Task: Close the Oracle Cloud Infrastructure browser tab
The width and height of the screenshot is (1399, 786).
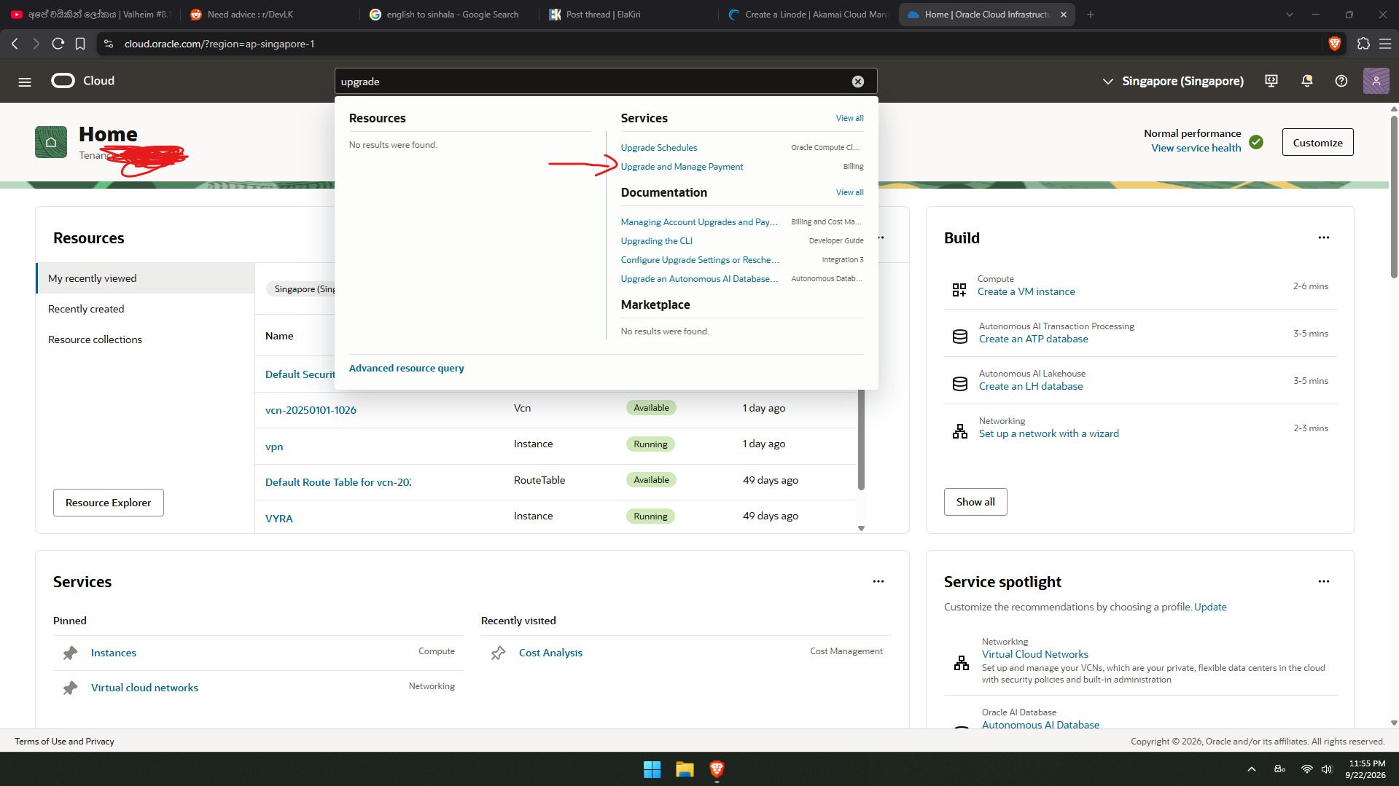Action: (1064, 15)
